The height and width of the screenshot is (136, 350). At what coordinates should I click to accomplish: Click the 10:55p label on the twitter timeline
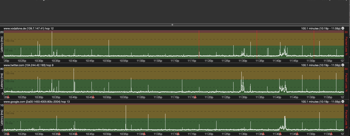tap(124, 97)
